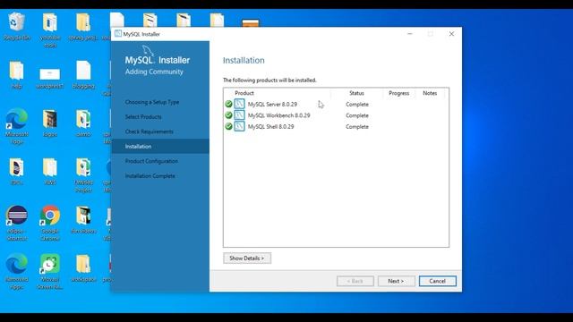The height and width of the screenshot is (322, 573).
Task: Open the spring proj folder on desktop
Action: pyautogui.click(x=83, y=26)
